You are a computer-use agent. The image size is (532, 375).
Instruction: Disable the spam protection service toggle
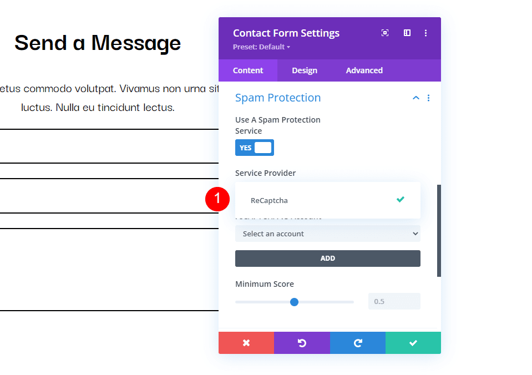[255, 148]
